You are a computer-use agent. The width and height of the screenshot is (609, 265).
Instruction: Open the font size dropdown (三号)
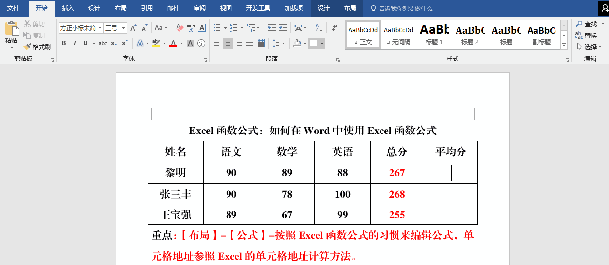pos(123,28)
